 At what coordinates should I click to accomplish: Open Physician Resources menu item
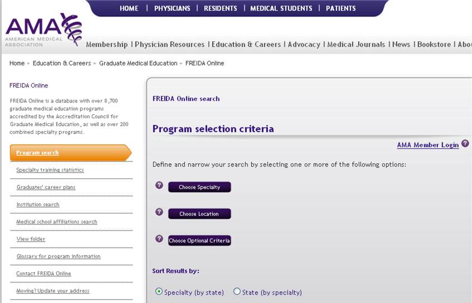[169, 45]
